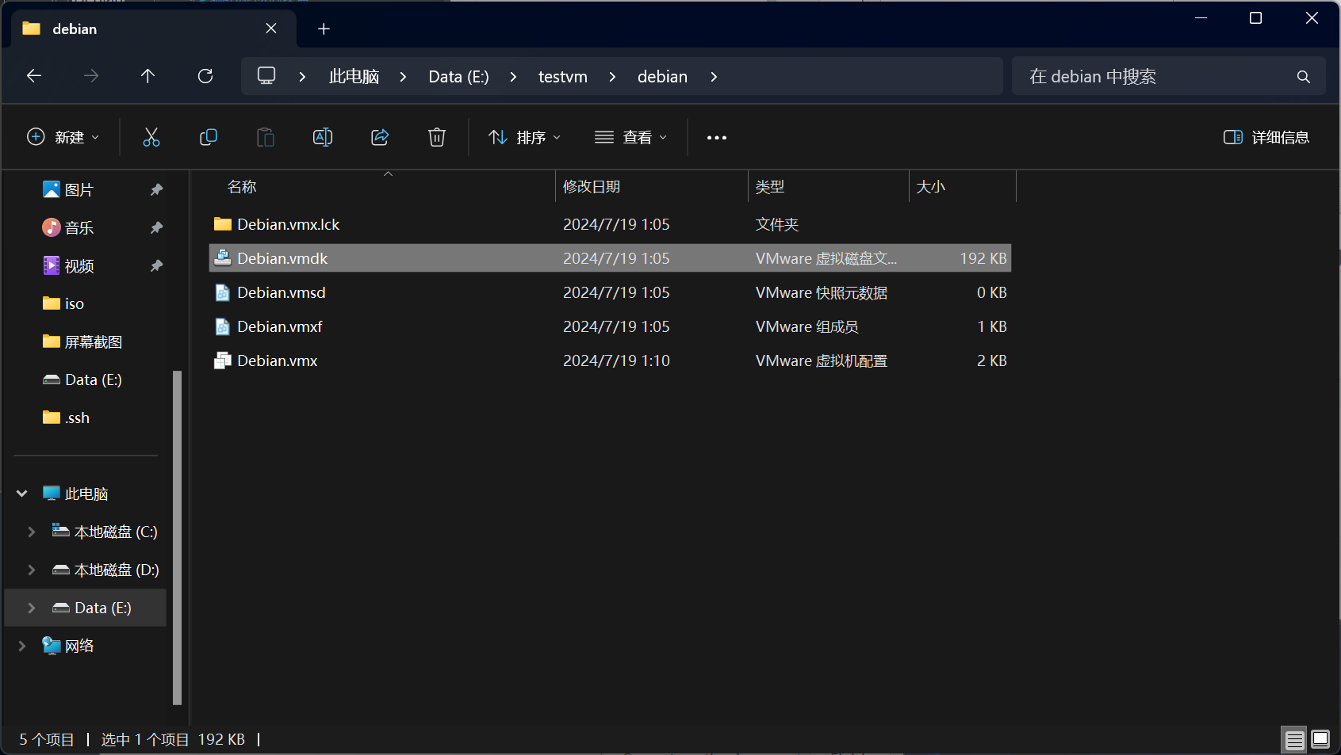
Task: Open the See more ellipsis menu
Action: (716, 137)
